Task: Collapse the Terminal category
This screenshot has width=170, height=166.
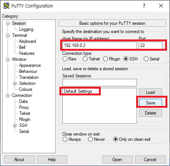Action: click(8, 35)
